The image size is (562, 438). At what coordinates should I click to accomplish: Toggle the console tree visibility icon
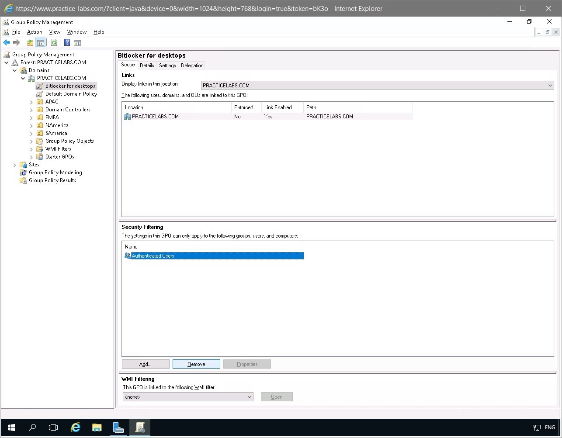41,42
